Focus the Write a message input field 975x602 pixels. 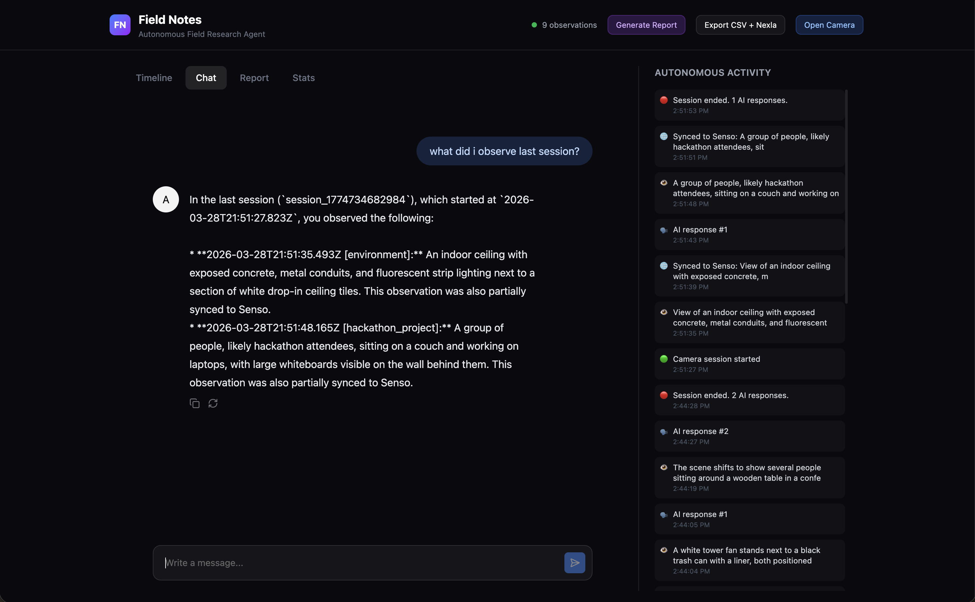coord(359,562)
